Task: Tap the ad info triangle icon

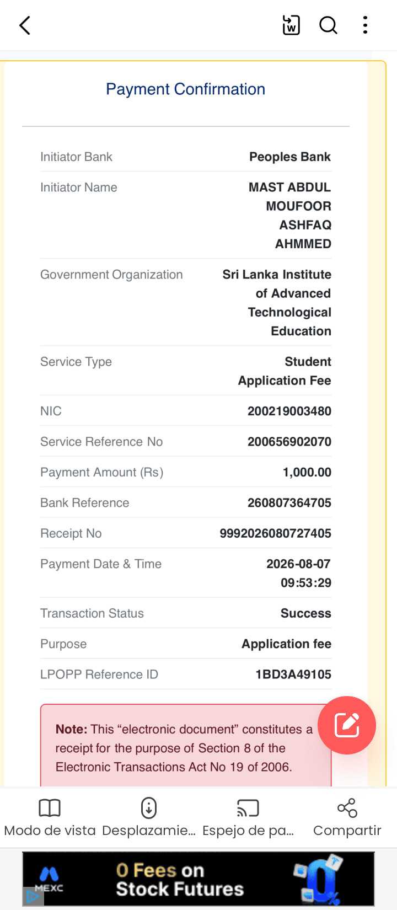Action: point(32,897)
